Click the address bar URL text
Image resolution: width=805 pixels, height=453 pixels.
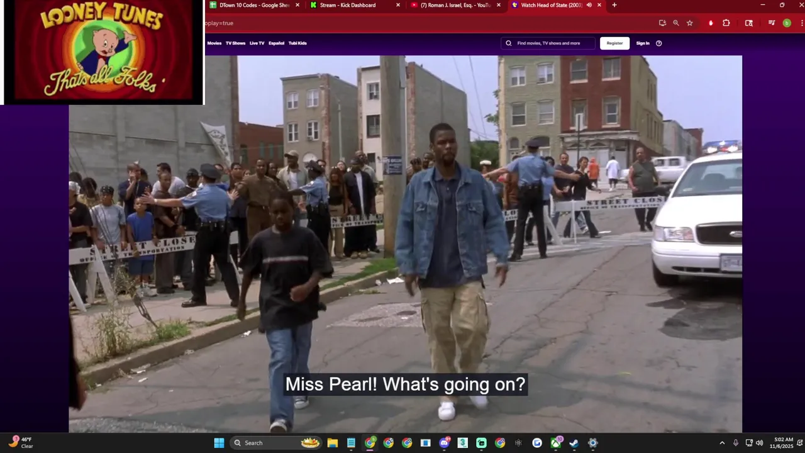pos(219,23)
